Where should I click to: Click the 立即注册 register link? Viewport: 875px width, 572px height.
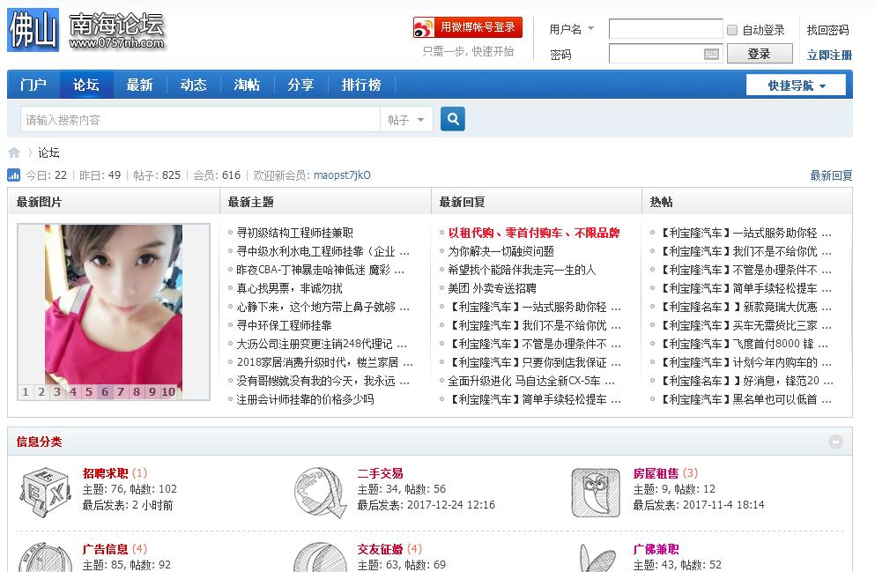coord(829,55)
